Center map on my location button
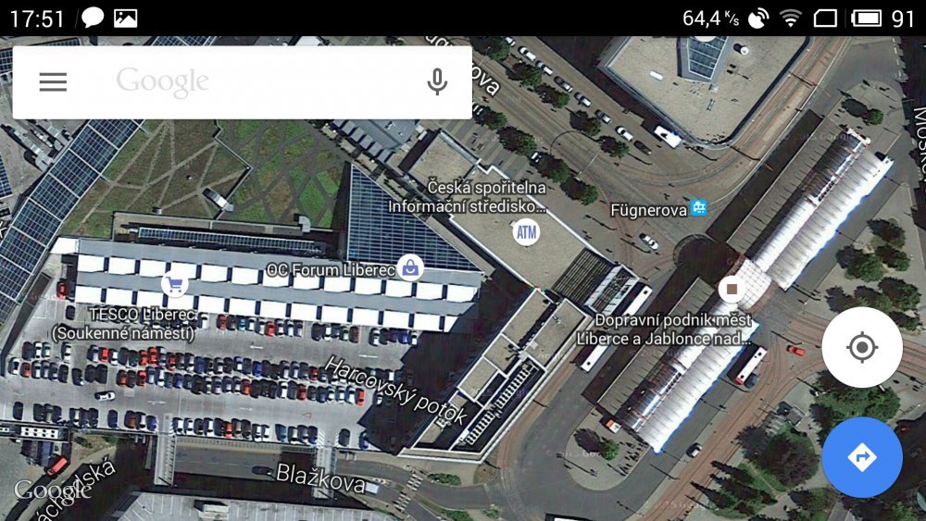Image resolution: width=926 pixels, height=521 pixels. point(861,347)
